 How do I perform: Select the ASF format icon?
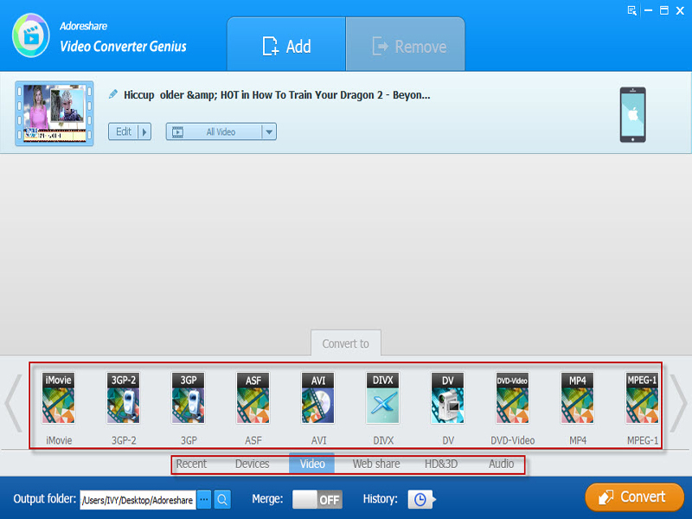[253, 398]
